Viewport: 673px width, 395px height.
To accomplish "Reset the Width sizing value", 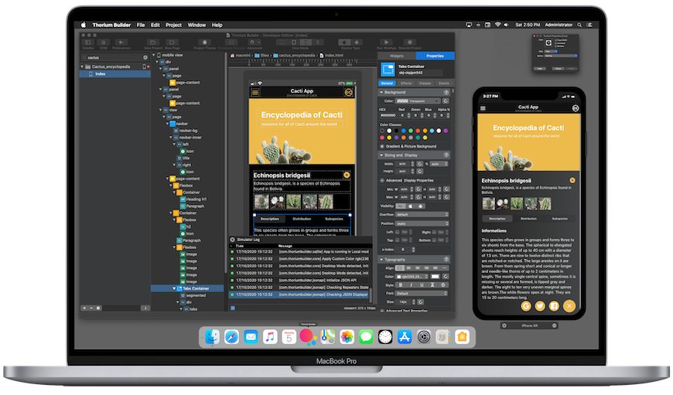I will 418,164.
